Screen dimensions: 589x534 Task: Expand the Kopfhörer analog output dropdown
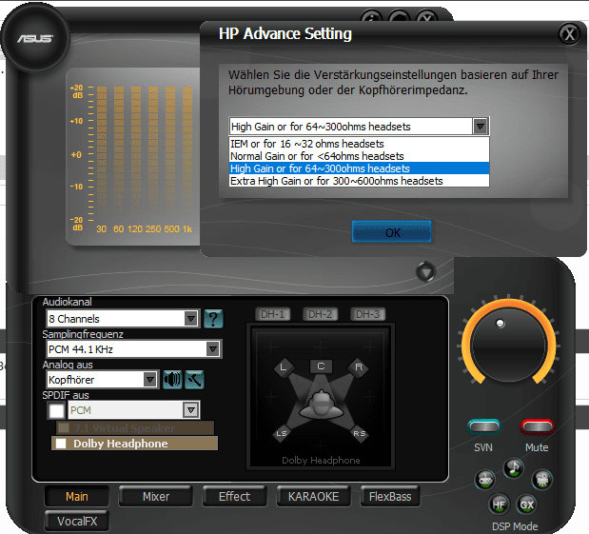150,380
